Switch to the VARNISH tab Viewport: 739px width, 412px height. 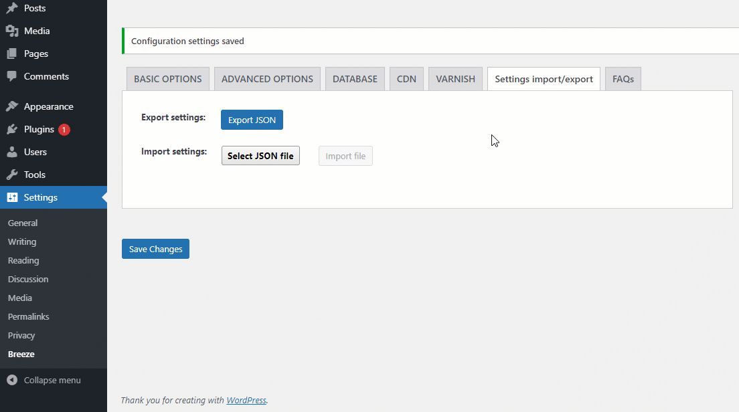pyautogui.click(x=455, y=79)
